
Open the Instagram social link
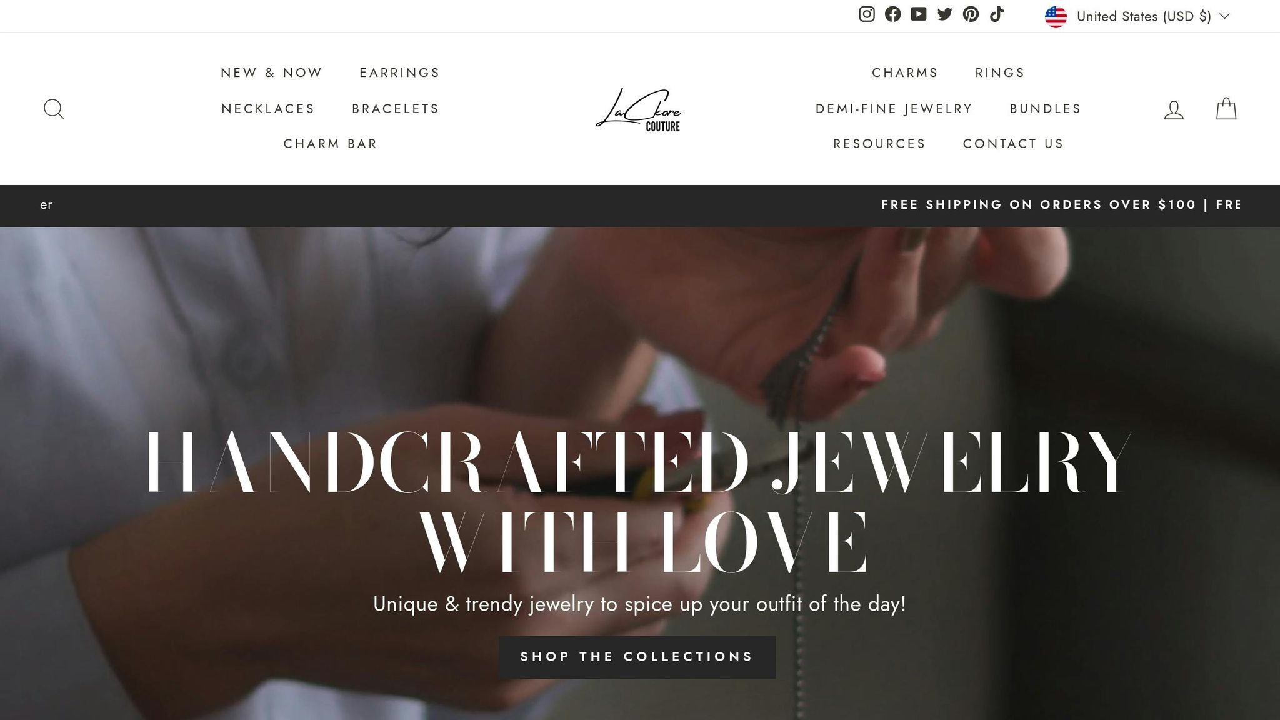pos(866,14)
